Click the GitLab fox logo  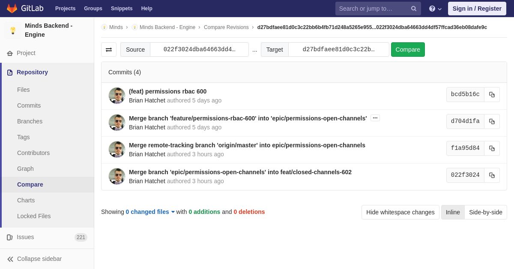pos(12,9)
